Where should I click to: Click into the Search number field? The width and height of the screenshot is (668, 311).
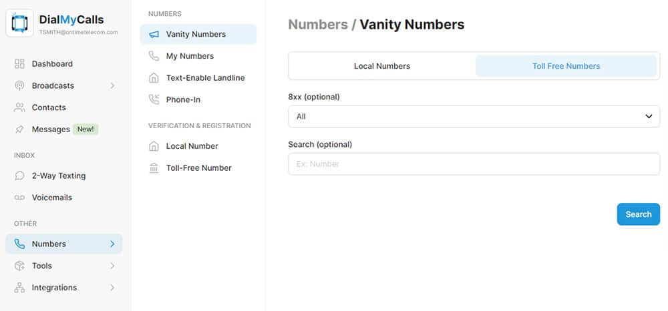tap(474, 164)
